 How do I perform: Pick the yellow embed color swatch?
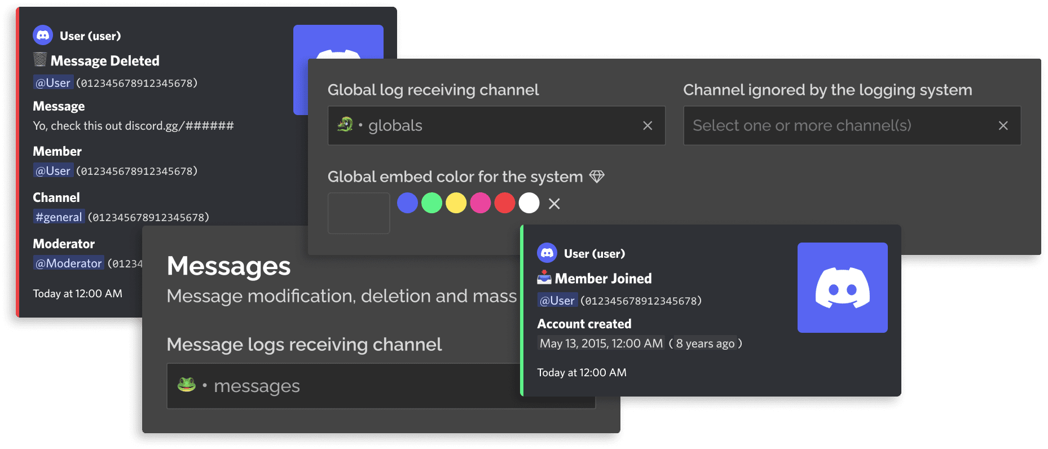click(456, 203)
